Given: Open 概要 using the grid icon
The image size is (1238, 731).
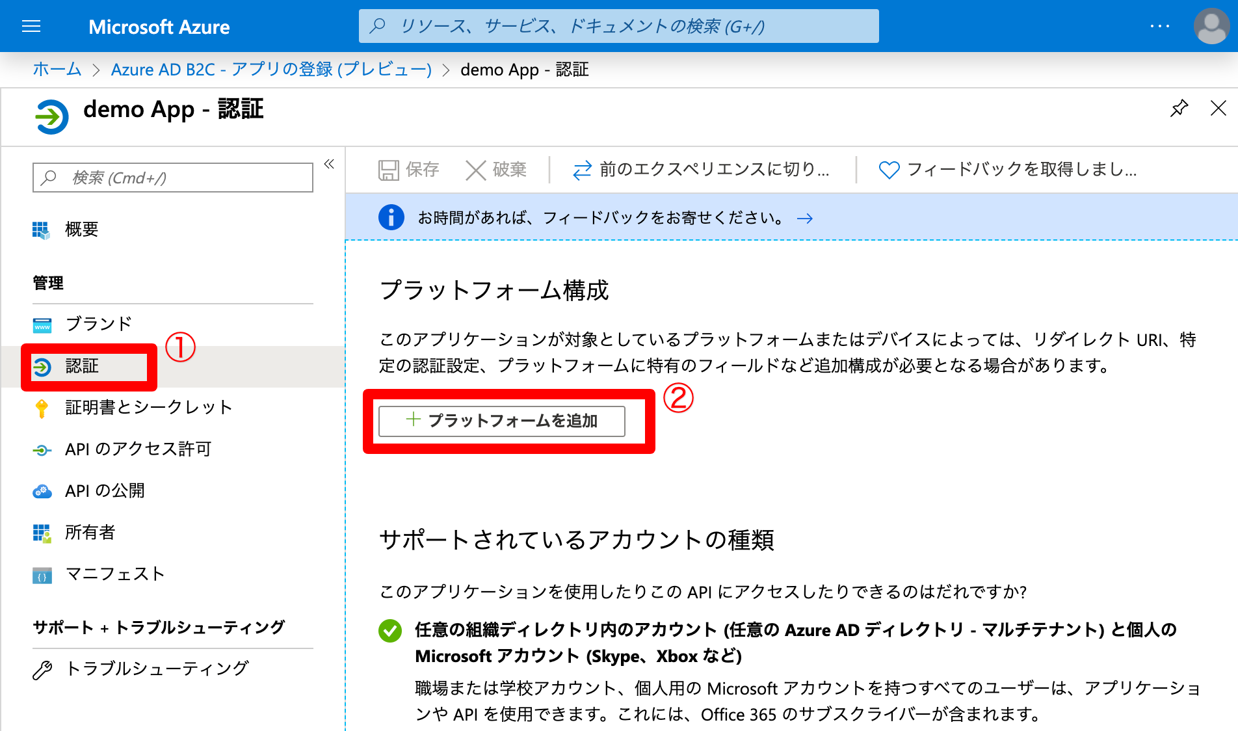Looking at the screenshot, I should [81, 229].
